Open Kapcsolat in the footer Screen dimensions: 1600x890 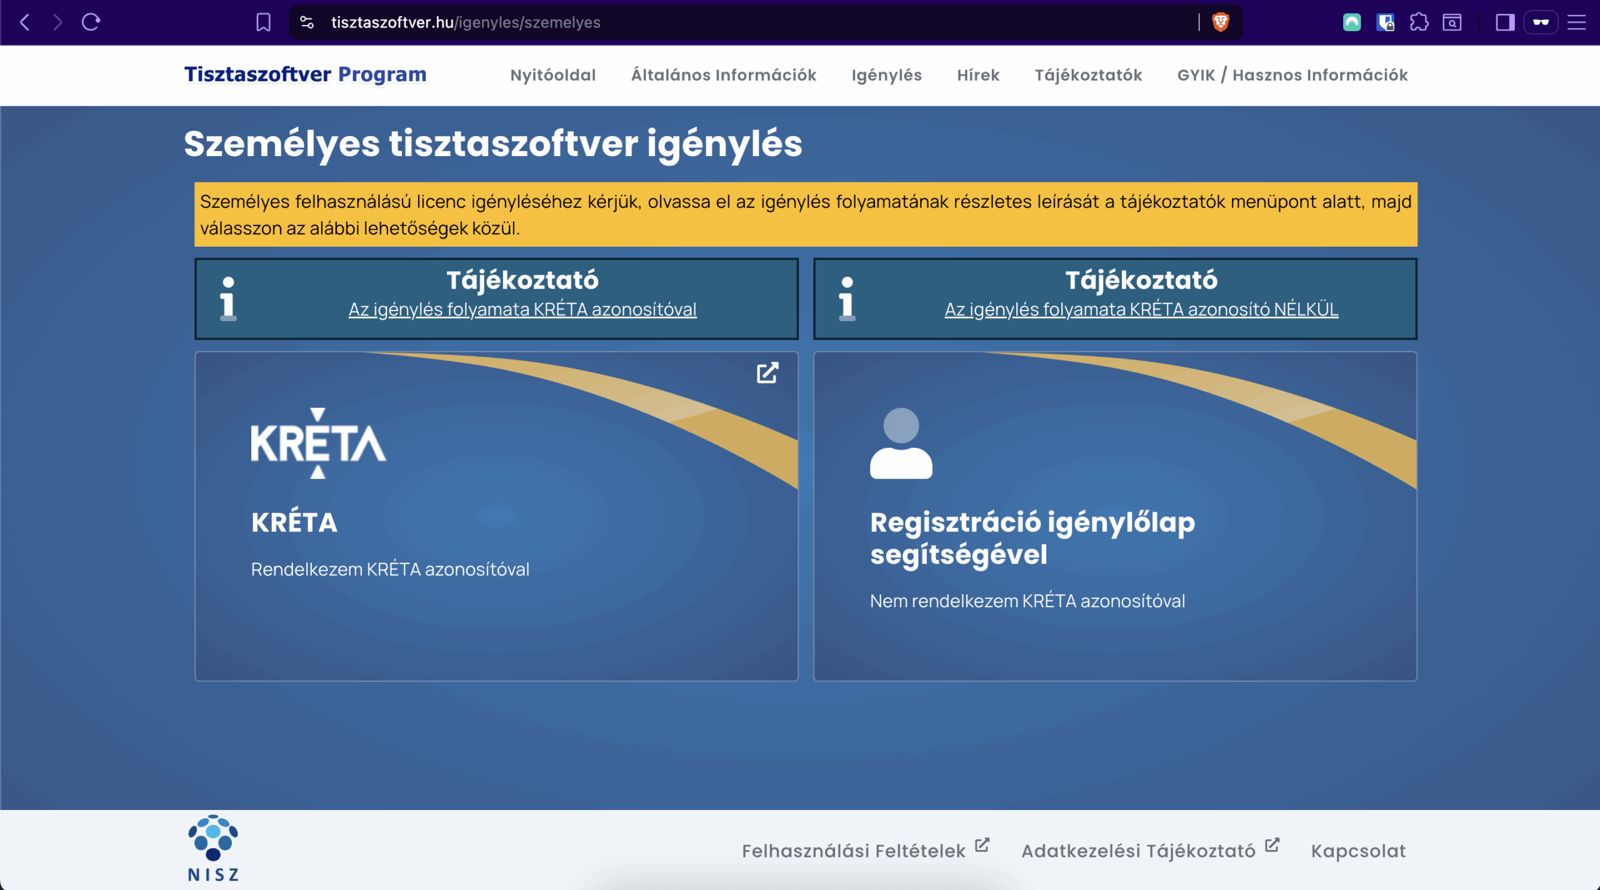(x=1357, y=850)
